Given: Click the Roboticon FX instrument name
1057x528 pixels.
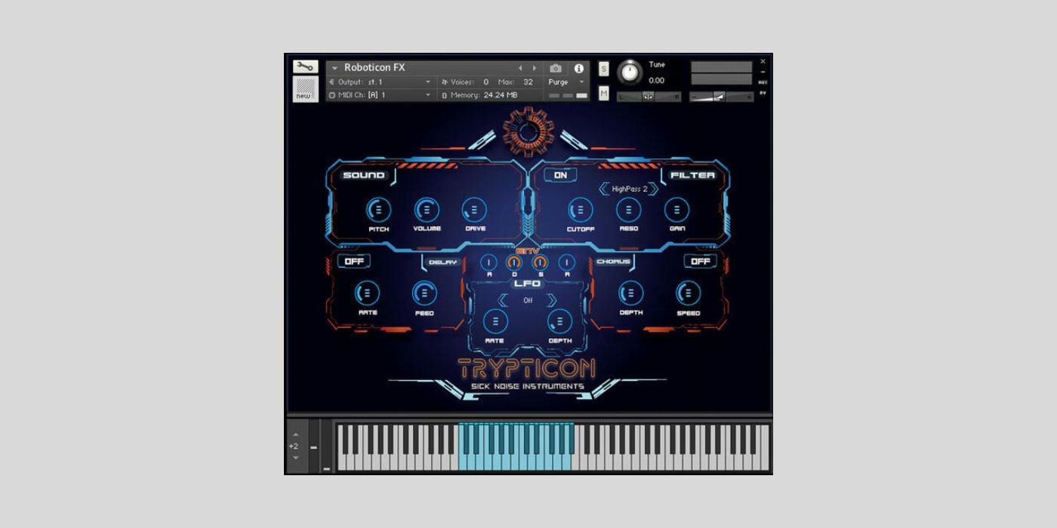Looking at the screenshot, I should 374,67.
